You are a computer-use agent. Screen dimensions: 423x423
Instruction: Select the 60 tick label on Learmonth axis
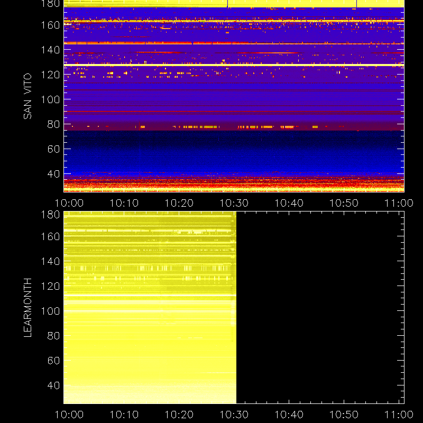point(53,361)
